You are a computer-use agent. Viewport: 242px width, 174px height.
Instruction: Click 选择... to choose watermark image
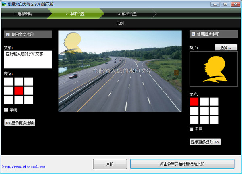pyautogui.click(x=226, y=48)
